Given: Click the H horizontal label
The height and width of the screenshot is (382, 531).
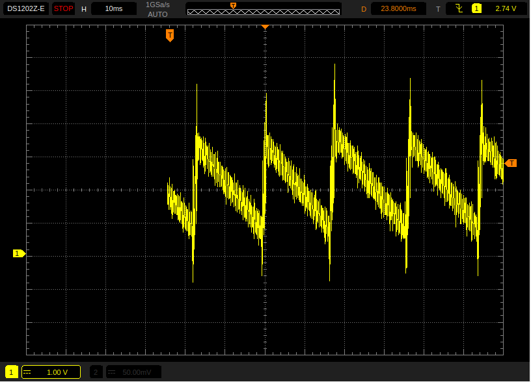Looking at the screenshot, I should [84, 9].
